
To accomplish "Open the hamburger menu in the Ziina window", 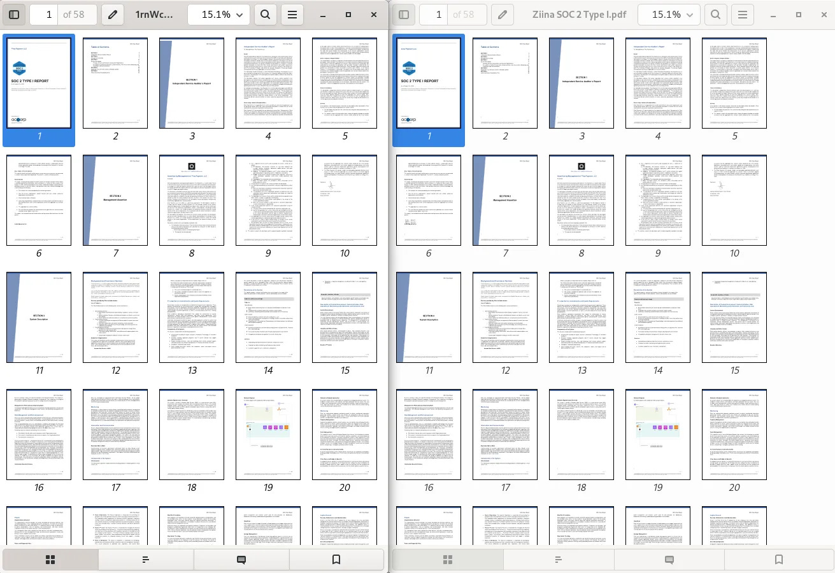I will [742, 14].
